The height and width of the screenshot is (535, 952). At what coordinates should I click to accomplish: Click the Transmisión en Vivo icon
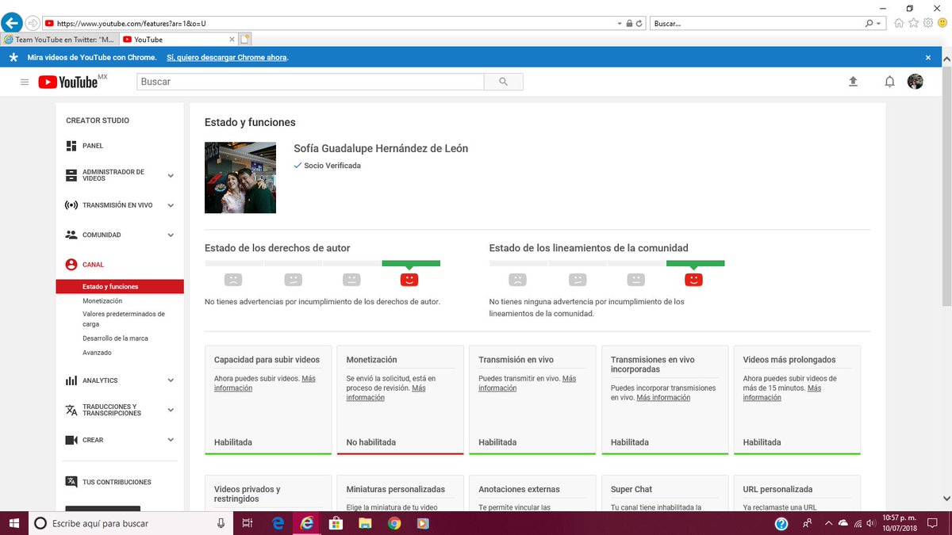(71, 205)
